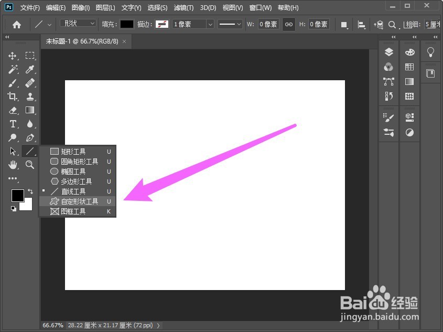
Task: Select the Blur droplet tool
Action: point(30,124)
